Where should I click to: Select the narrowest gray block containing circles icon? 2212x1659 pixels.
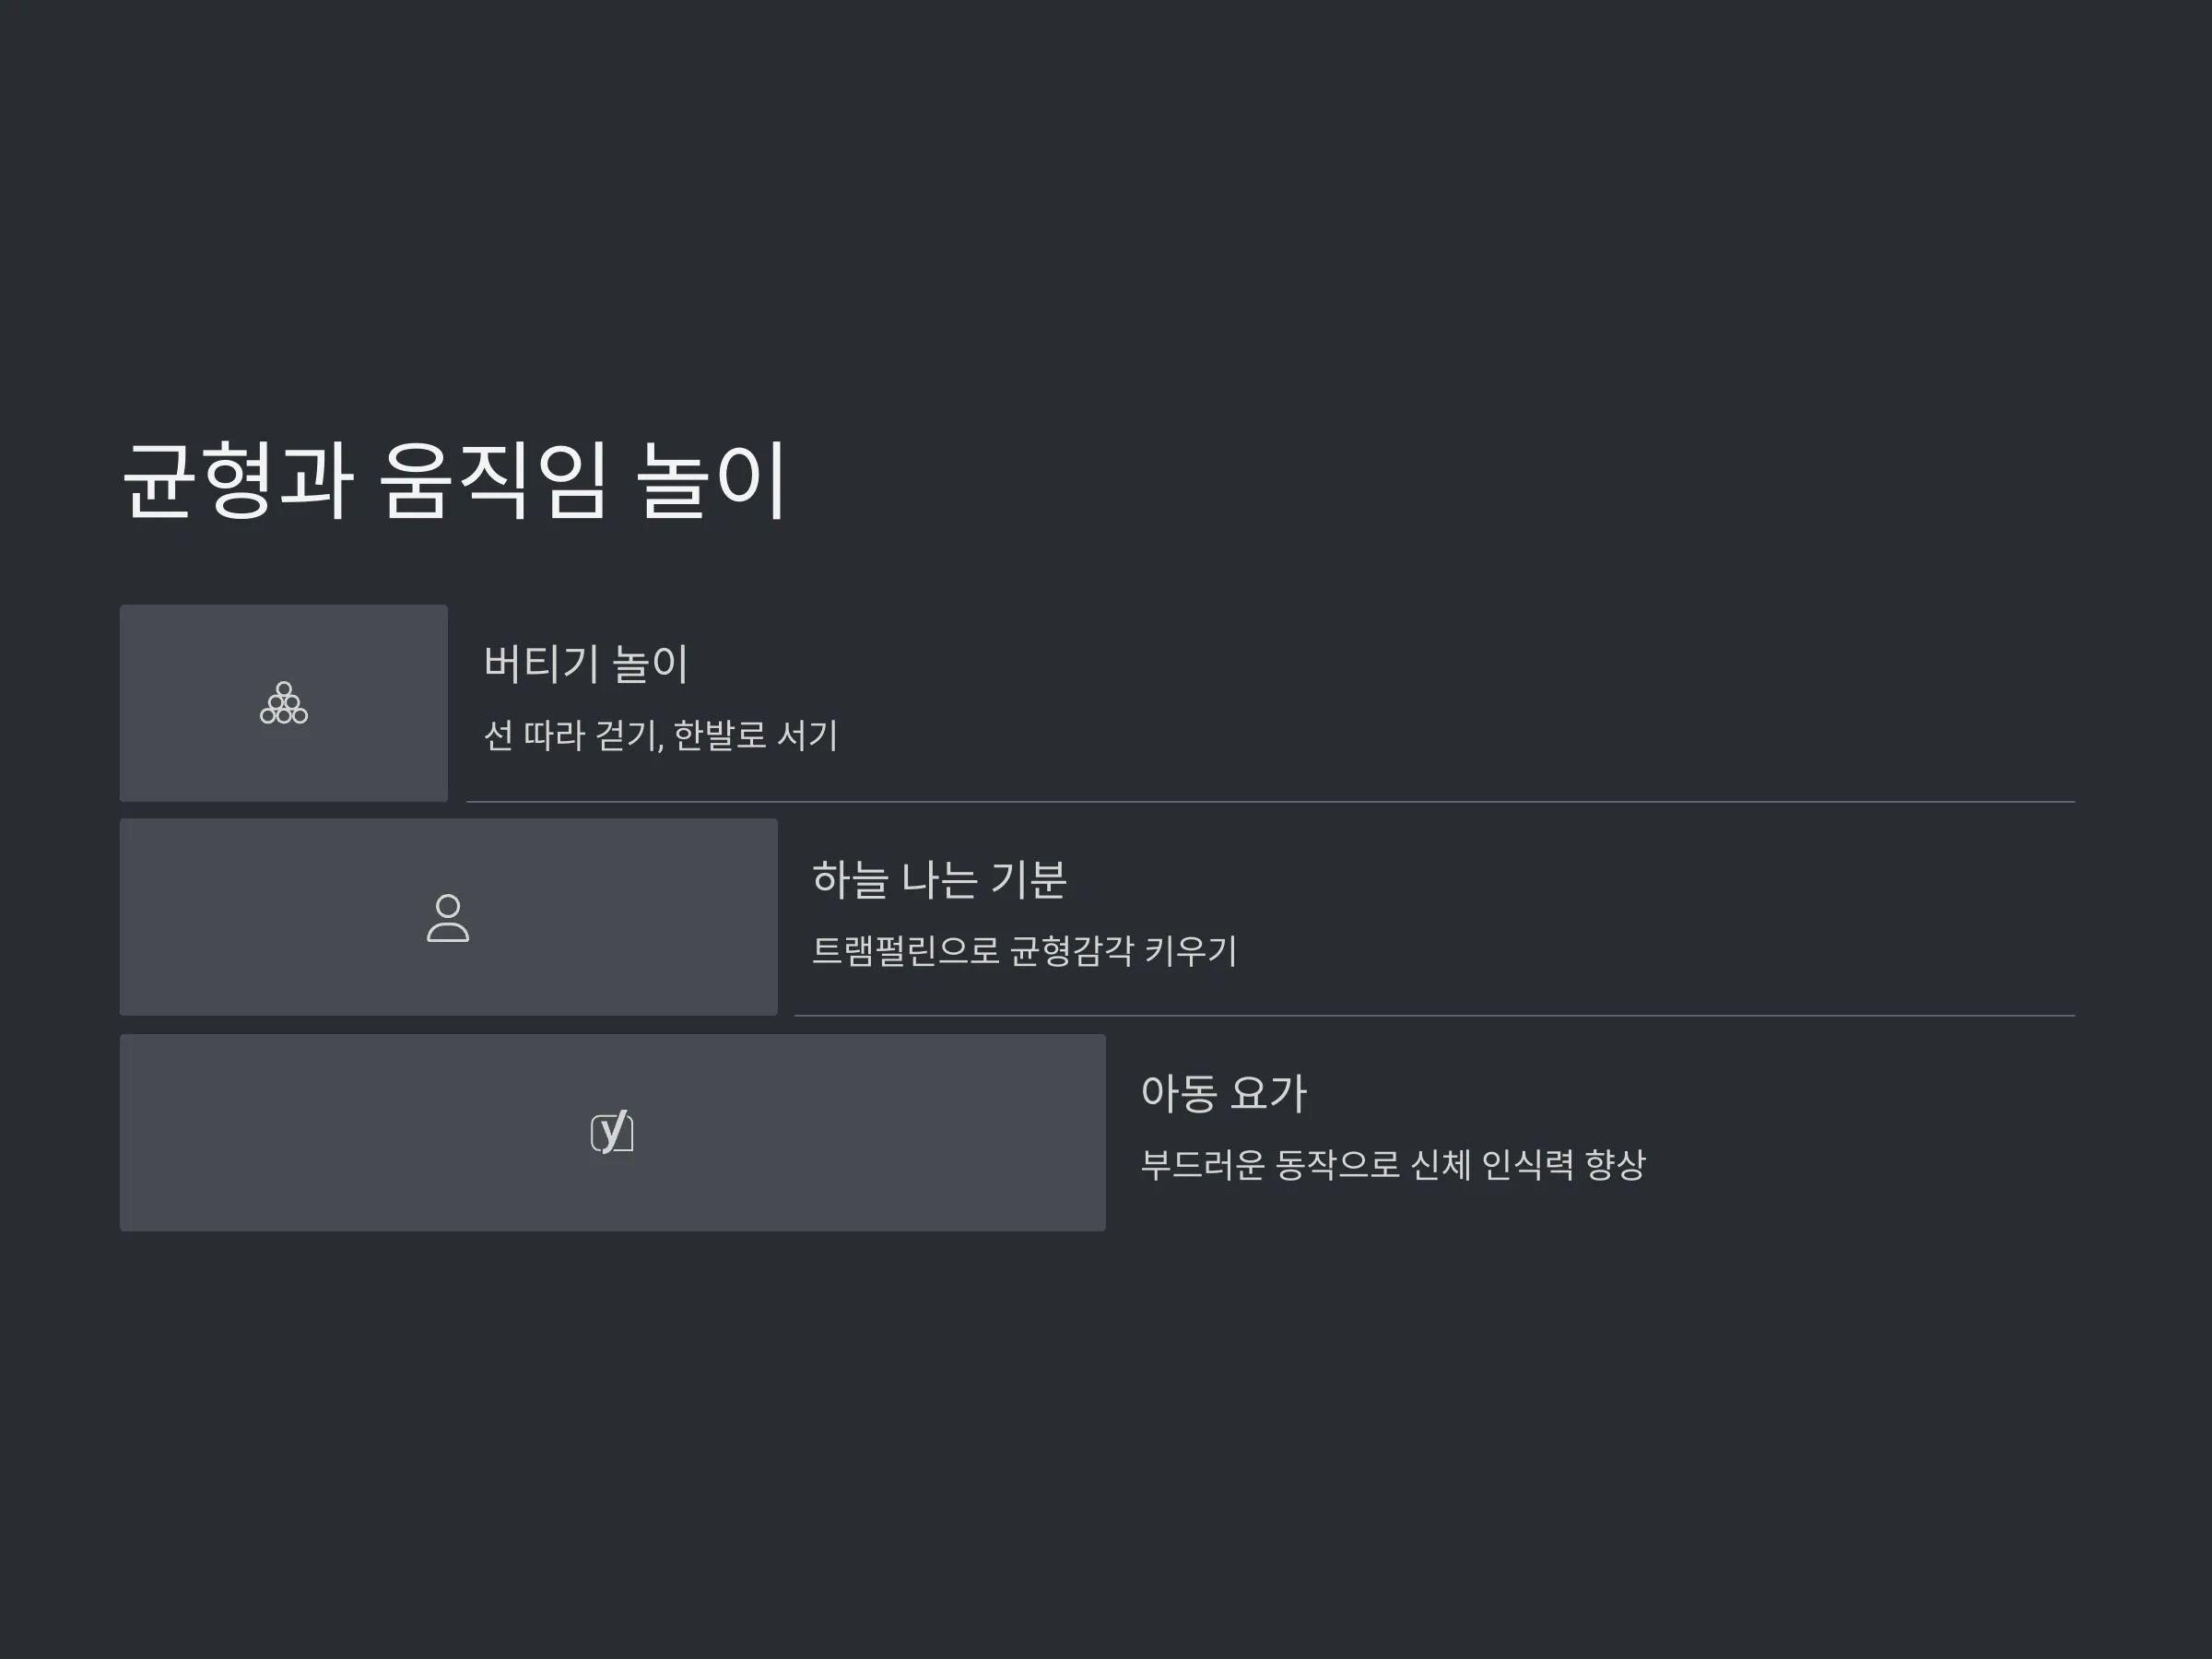284,703
